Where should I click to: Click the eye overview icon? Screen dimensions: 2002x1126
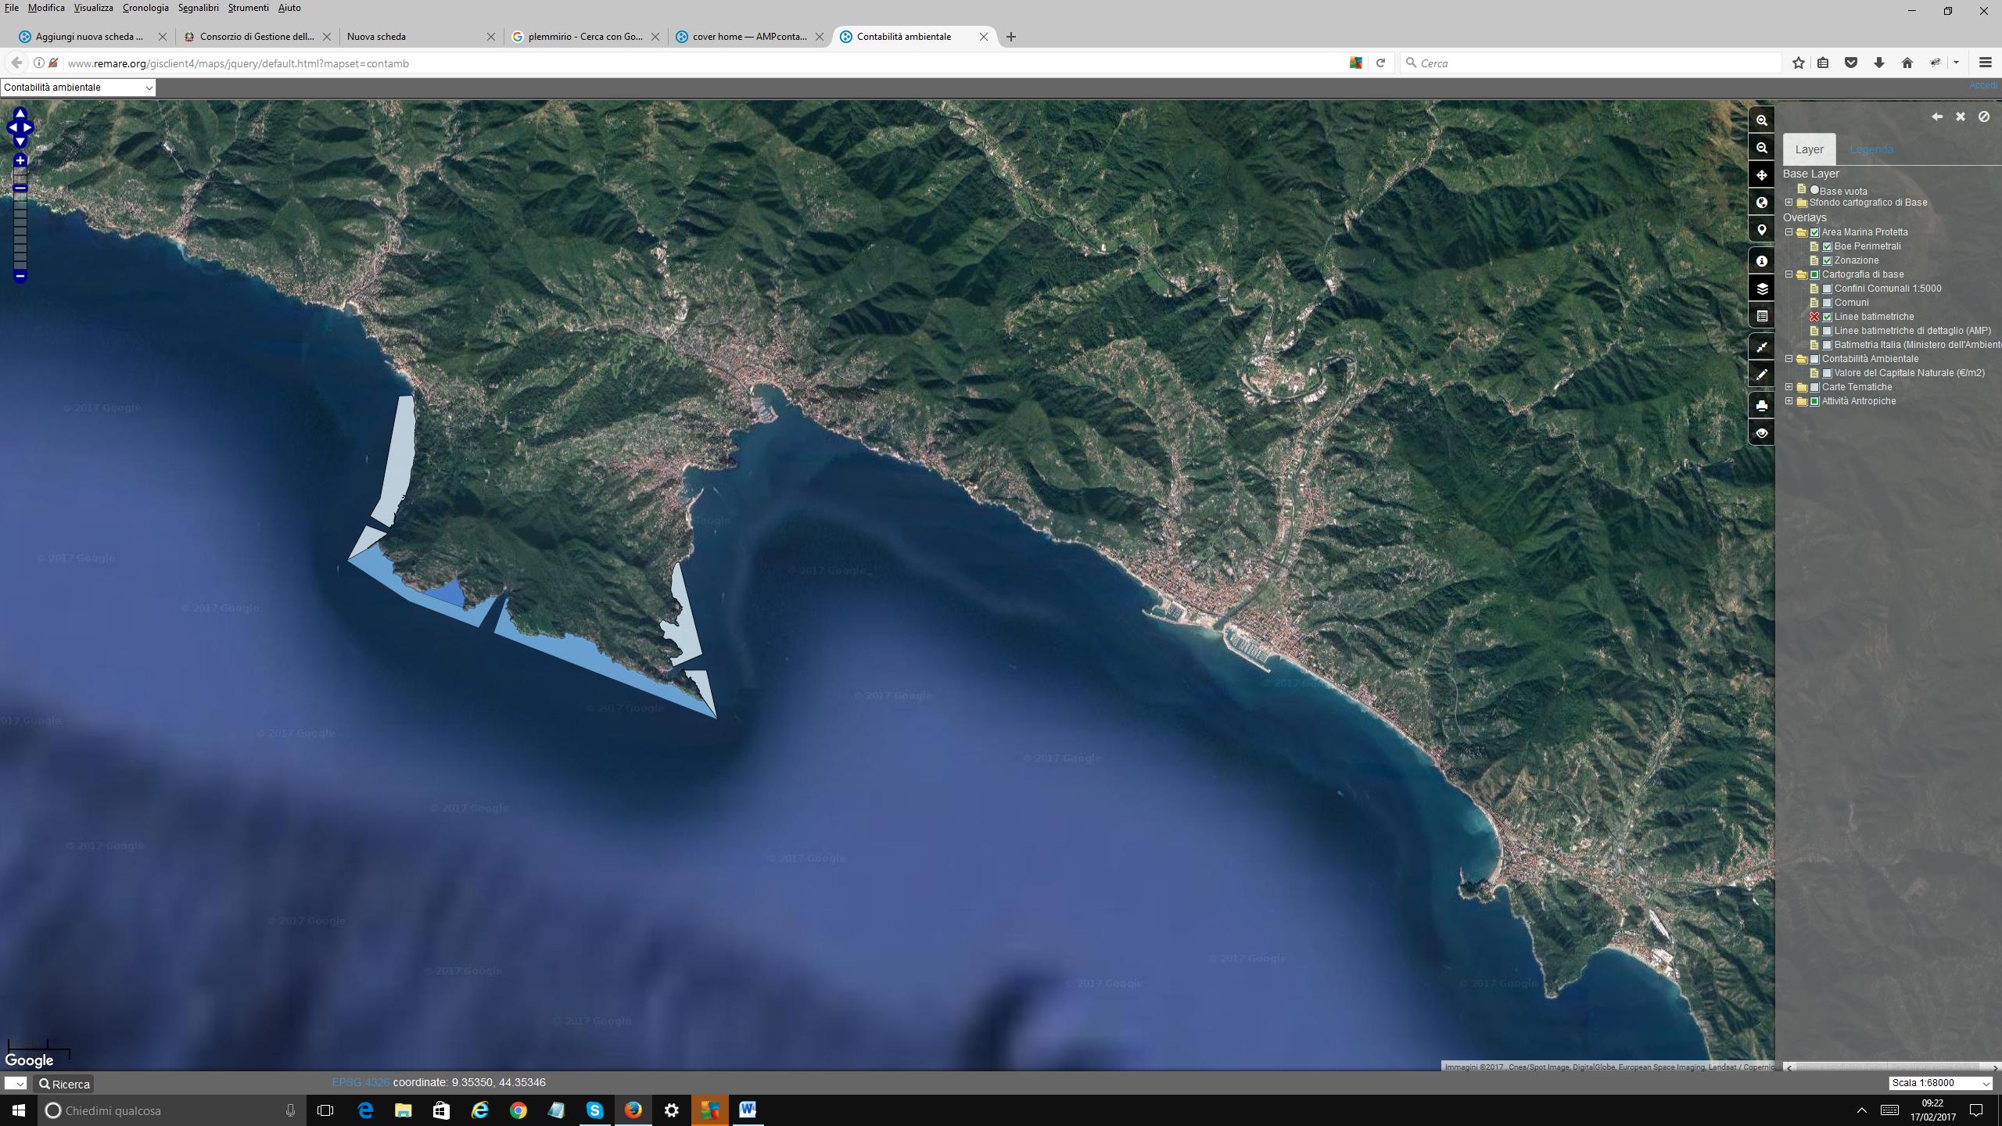pyautogui.click(x=1761, y=433)
